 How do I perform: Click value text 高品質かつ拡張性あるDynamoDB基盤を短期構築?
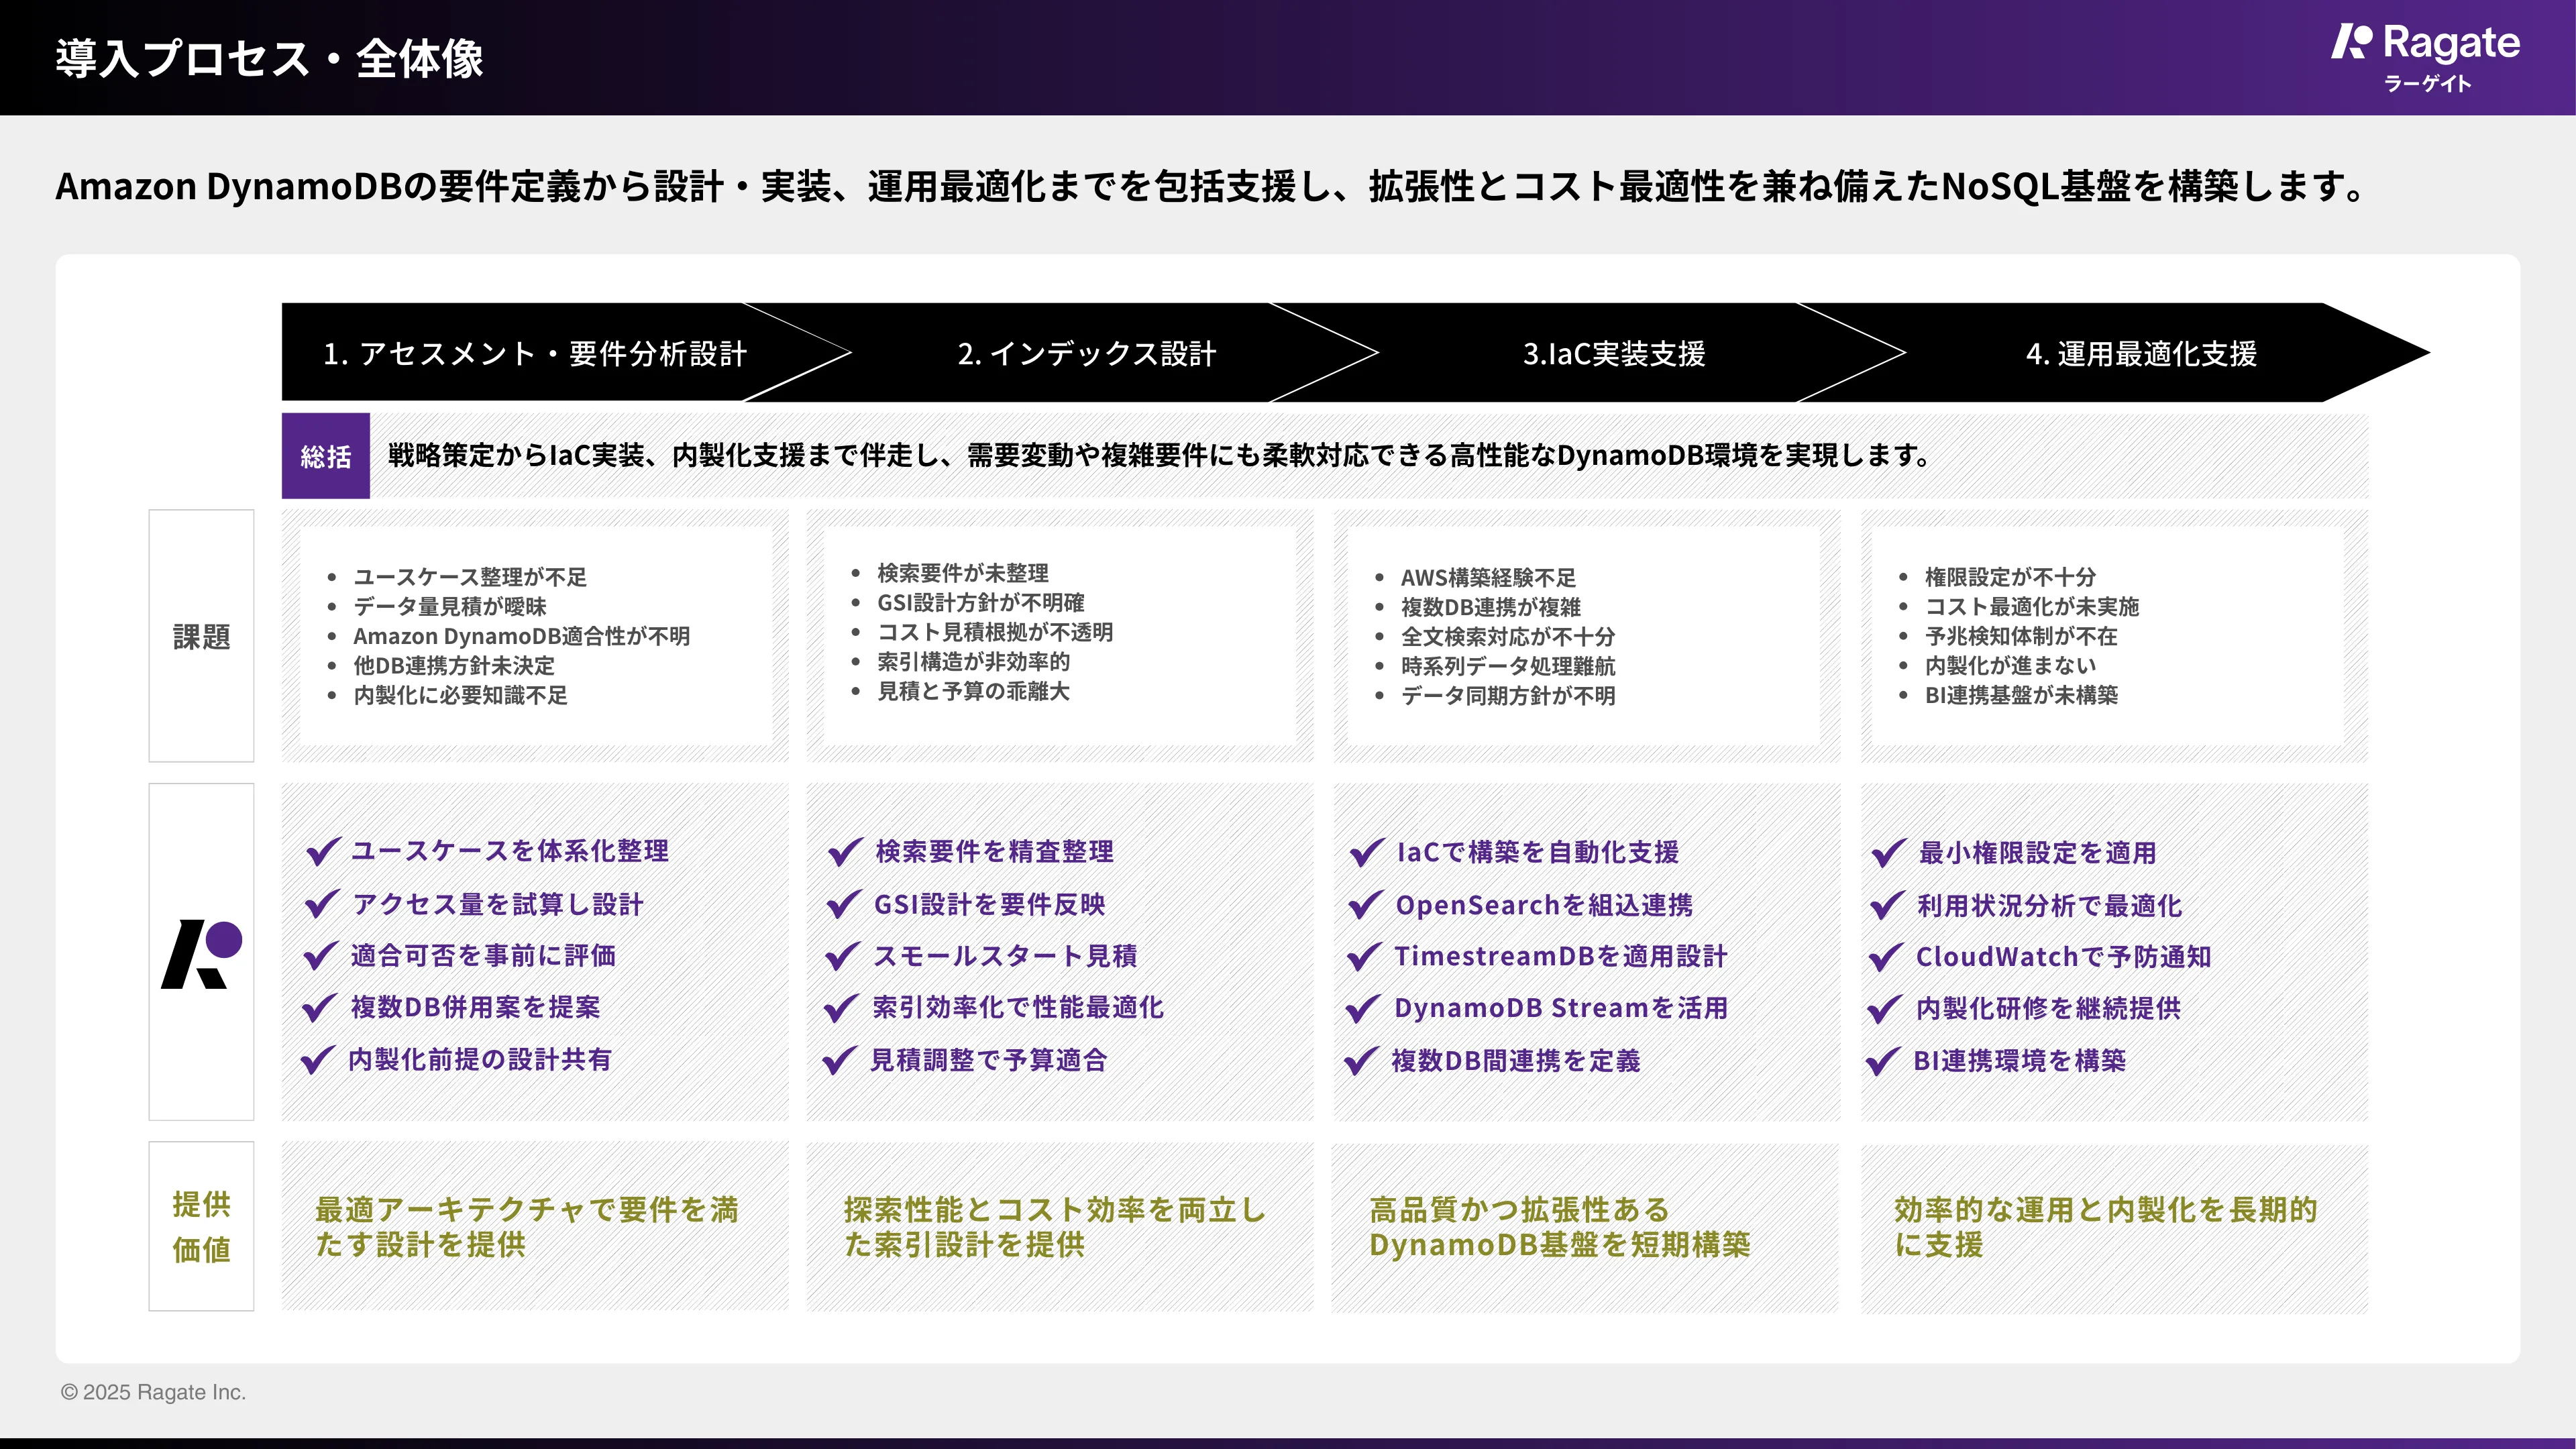1560,1227
